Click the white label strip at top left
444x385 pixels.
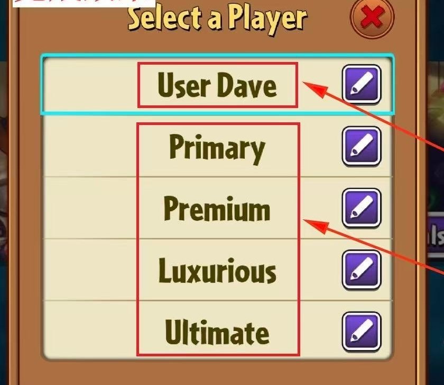click(x=84, y=3)
